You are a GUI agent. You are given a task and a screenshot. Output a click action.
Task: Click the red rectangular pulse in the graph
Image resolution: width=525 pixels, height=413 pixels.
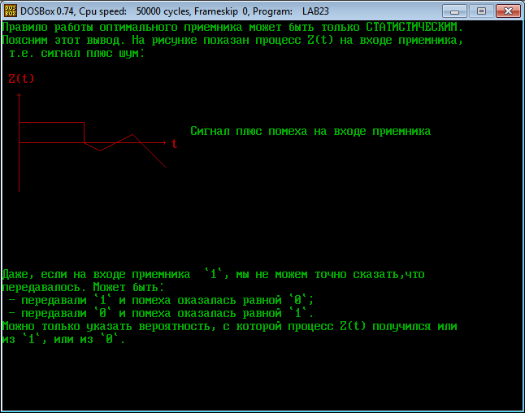click(x=51, y=133)
